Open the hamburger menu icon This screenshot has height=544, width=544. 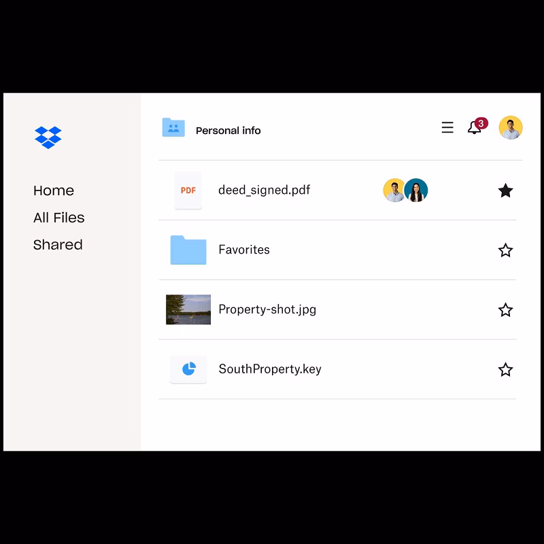(447, 127)
